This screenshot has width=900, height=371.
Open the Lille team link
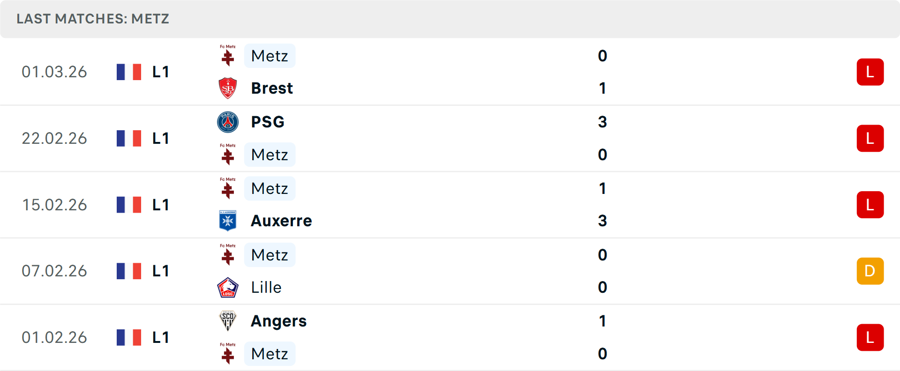click(266, 287)
